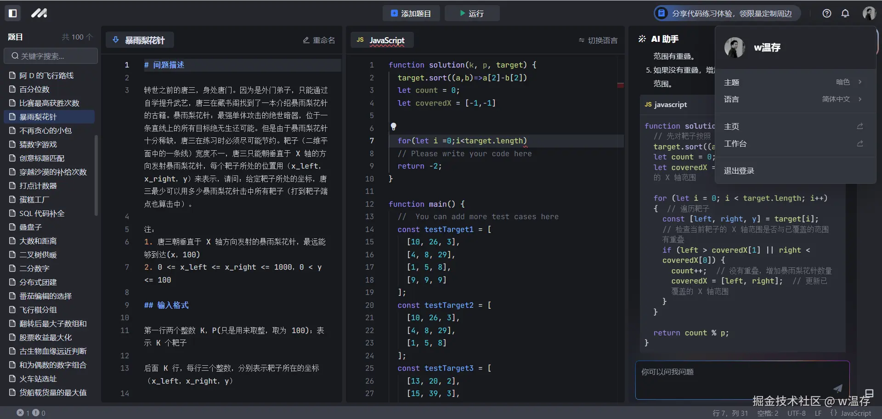Expand the 语言 menu showing 简体中文

coord(796,99)
